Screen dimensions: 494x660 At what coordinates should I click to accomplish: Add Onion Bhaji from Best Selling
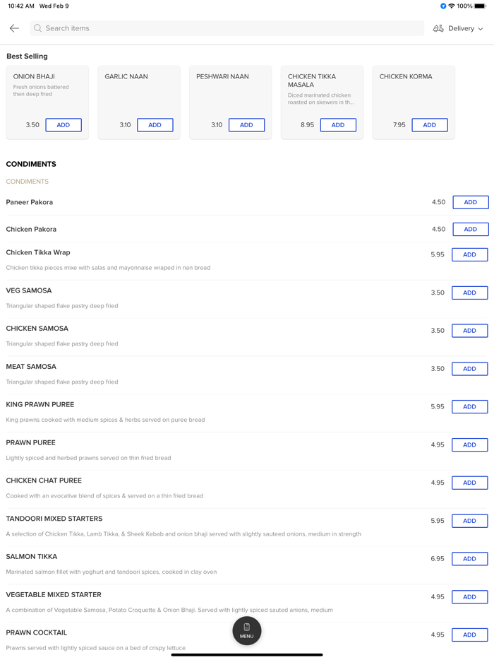(64, 125)
